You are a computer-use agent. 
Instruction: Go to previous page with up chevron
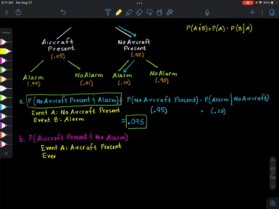[x=273, y=160]
